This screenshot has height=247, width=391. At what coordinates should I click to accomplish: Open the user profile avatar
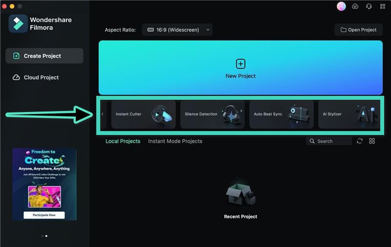pyautogui.click(x=341, y=6)
